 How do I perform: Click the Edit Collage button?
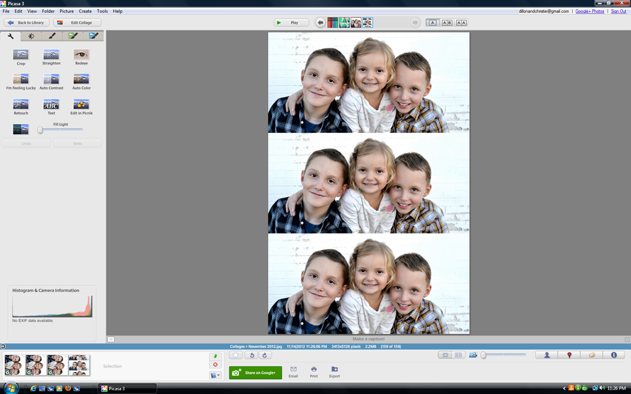pyautogui.click(x=77, y=23)
